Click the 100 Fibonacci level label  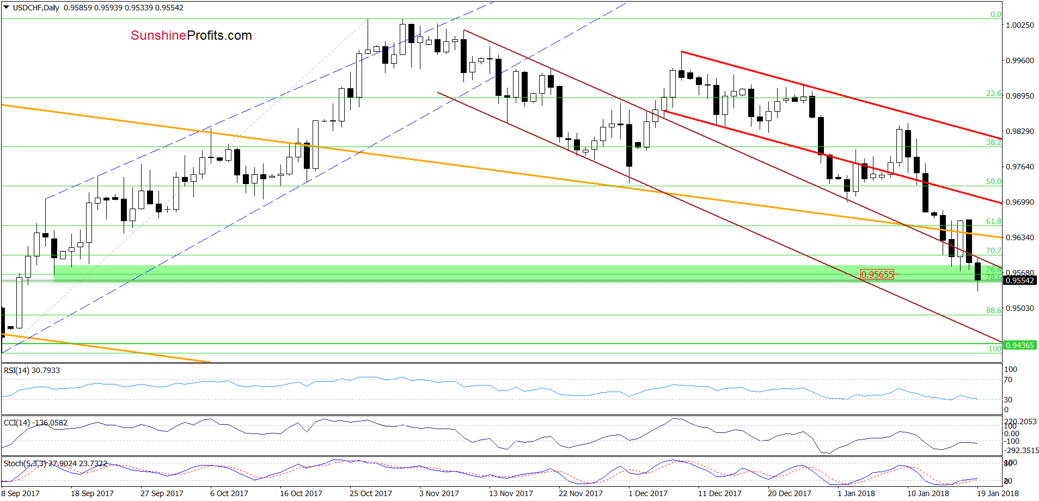point(995,349)
